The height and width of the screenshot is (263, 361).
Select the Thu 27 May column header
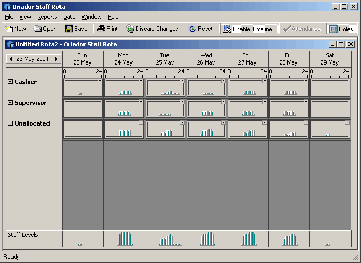pos(247,59)
